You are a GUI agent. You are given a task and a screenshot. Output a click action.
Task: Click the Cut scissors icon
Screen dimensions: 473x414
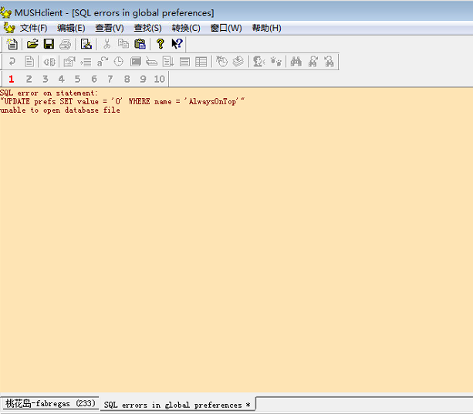click(106, 44)
